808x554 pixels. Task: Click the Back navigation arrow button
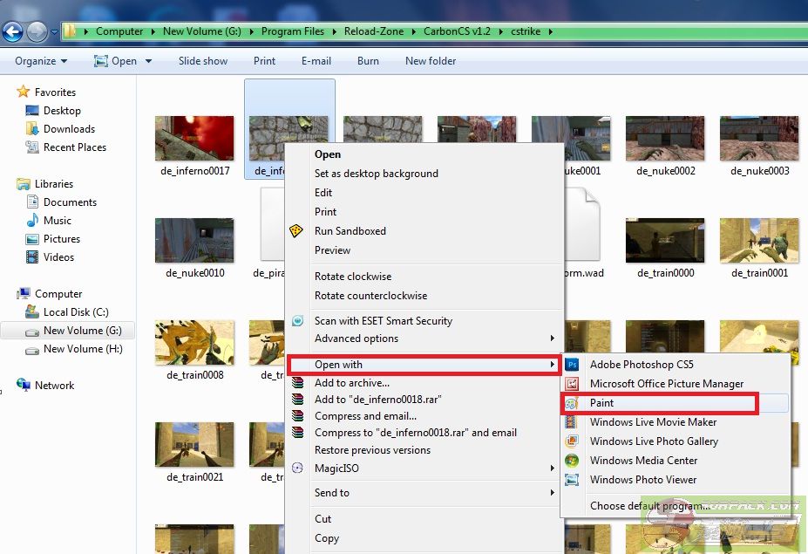point(12,32)
